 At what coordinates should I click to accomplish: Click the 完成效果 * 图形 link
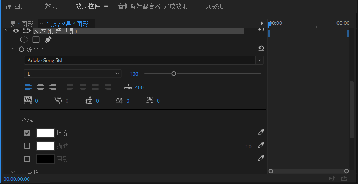click(x=68, y=24)
